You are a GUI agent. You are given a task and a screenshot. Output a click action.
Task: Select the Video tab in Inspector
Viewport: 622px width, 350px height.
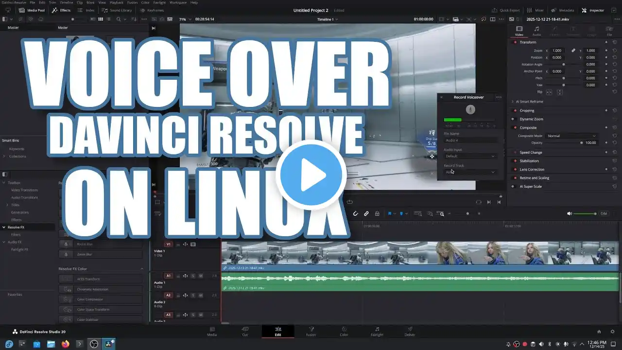pyautogui.click(x=519, y=31)
